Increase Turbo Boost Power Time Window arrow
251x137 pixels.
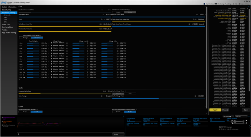point(205,24)
